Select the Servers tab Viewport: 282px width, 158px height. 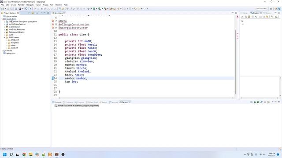125,102
